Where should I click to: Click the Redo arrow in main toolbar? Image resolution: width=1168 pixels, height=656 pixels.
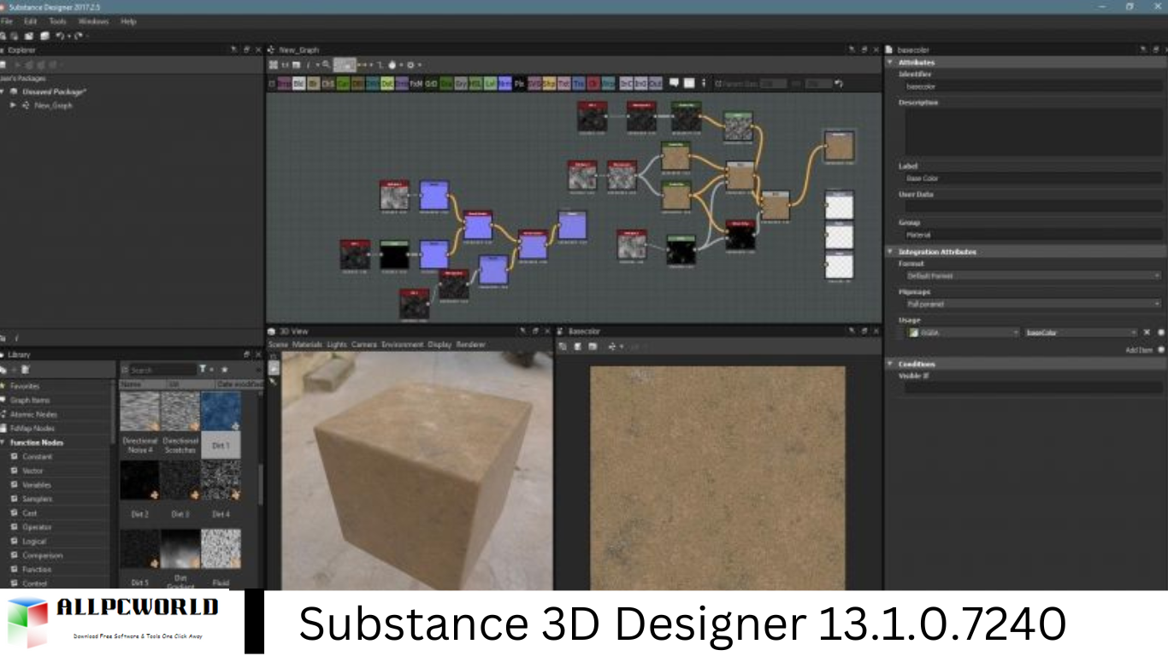coord(78,36)
